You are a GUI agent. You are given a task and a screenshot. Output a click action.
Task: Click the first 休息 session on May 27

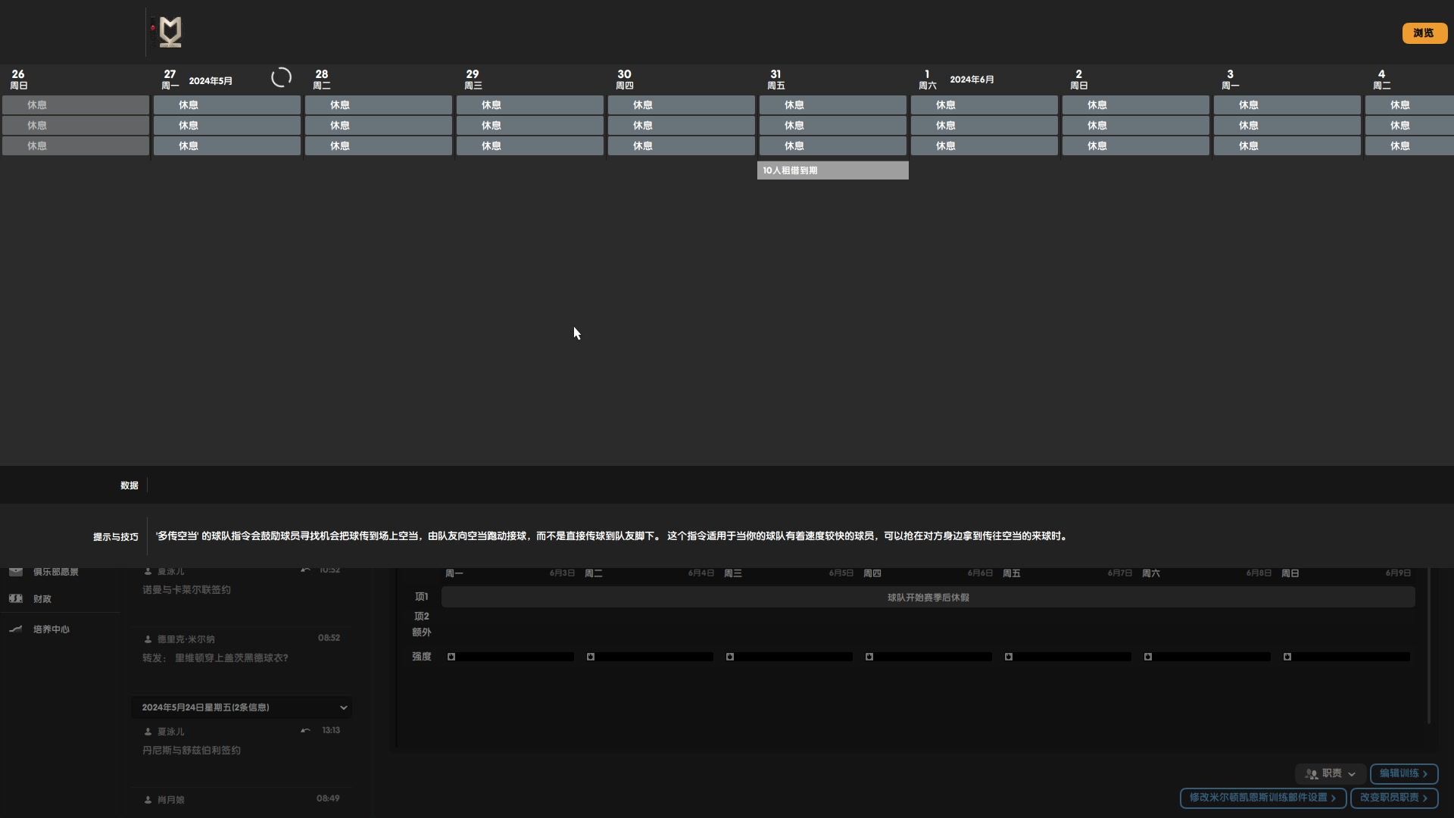coord(227,105)
